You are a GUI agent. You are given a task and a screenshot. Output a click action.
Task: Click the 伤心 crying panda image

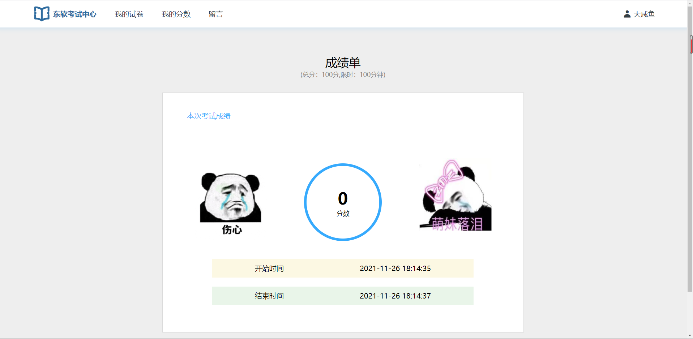pyautogui.click(x=231, y=203)
